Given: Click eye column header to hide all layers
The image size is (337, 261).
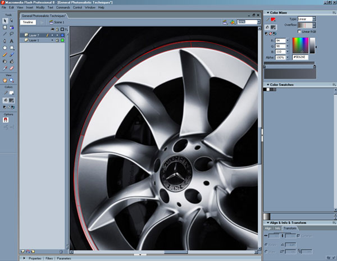Looking at the screenshot, I should pos(52,29).
